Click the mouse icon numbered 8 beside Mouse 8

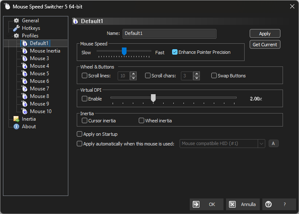(24, 96)
